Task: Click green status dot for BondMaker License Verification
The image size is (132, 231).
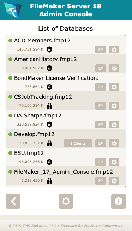Action: 10,78
